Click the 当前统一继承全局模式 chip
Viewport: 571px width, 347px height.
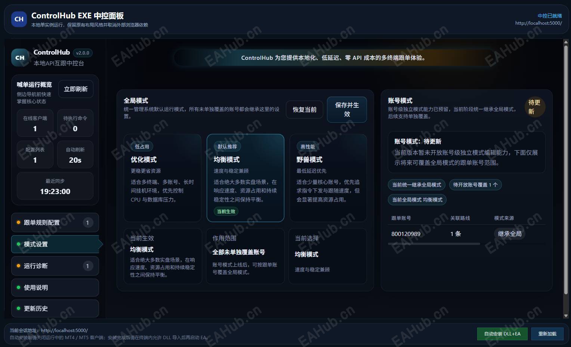pos(417,185)
